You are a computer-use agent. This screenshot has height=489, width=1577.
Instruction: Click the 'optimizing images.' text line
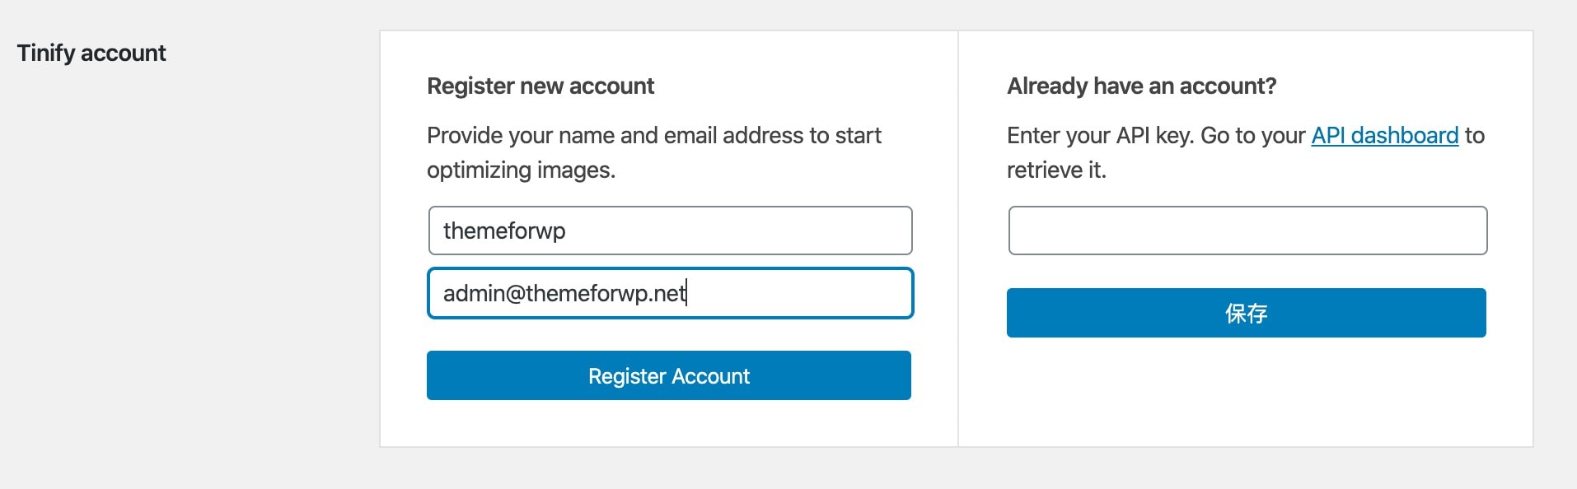point(521,170)
